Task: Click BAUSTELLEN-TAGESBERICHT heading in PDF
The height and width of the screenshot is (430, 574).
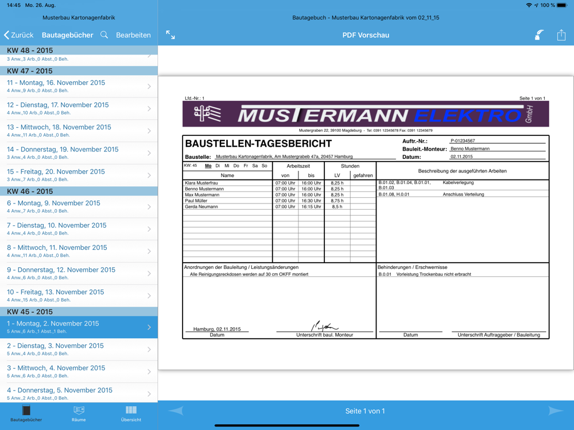Action: [258, 144]
